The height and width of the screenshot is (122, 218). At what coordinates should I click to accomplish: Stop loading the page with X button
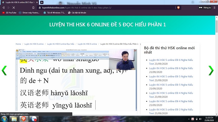pos(14,8)
